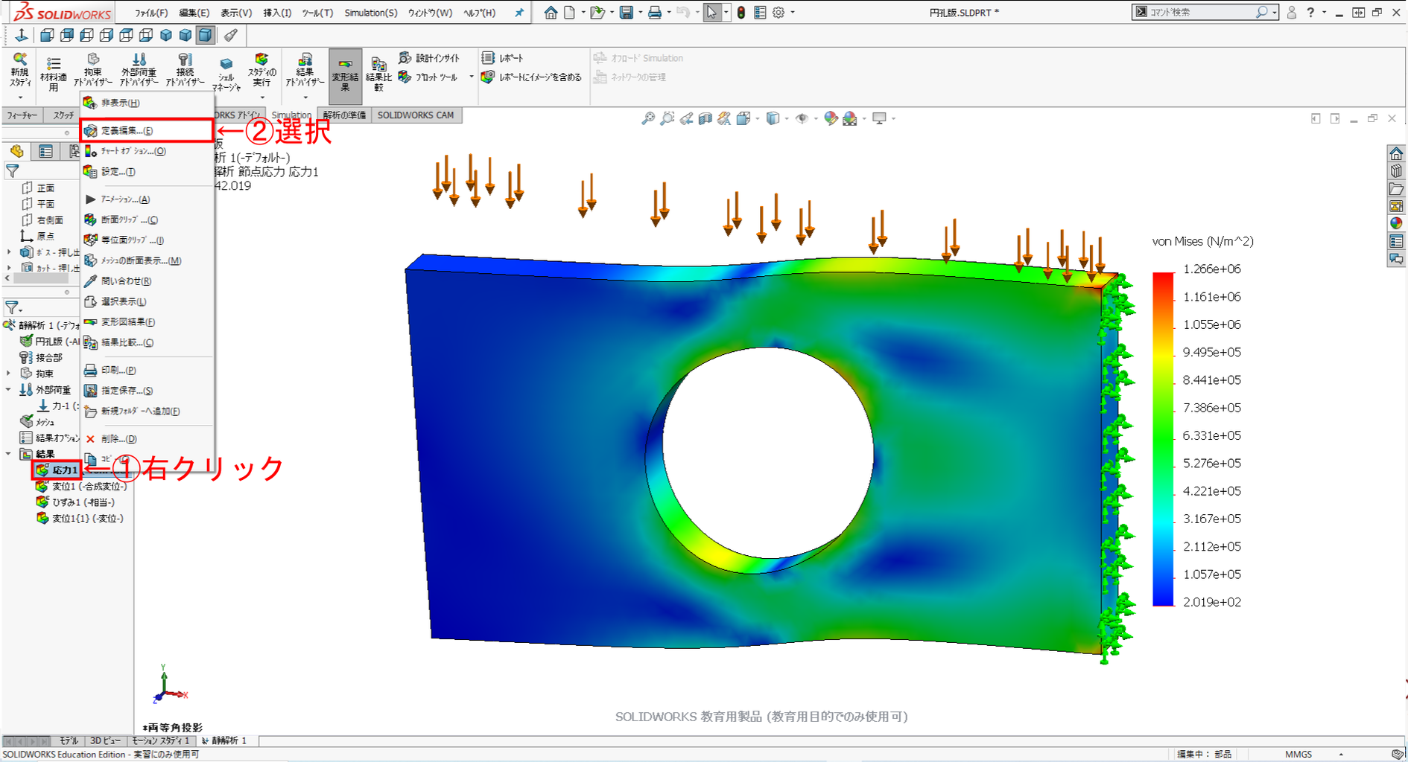
Task: Open the 編集(E) menu
Action: 194,13
